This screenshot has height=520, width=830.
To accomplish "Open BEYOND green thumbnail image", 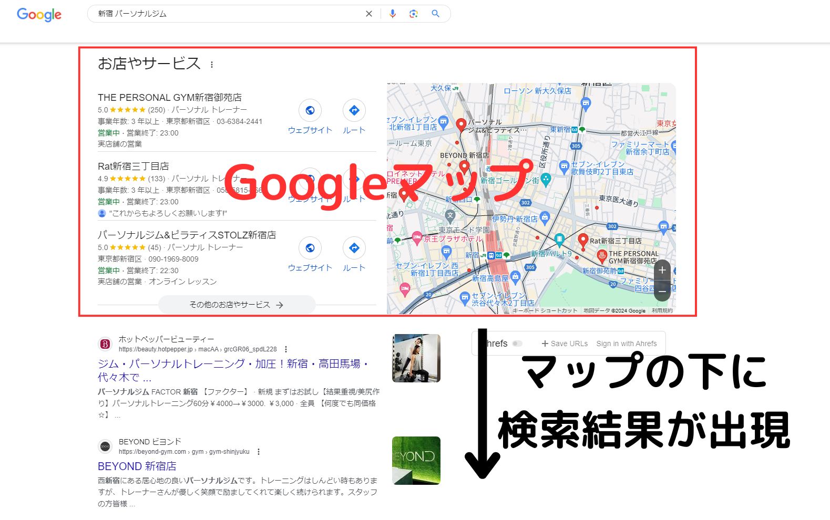I will [x=416, y=460].
